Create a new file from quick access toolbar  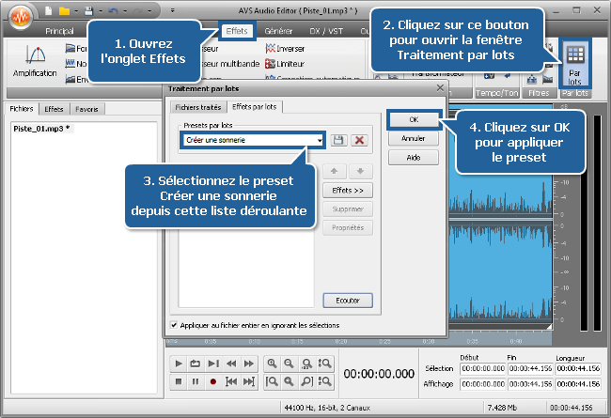point(48,11)
